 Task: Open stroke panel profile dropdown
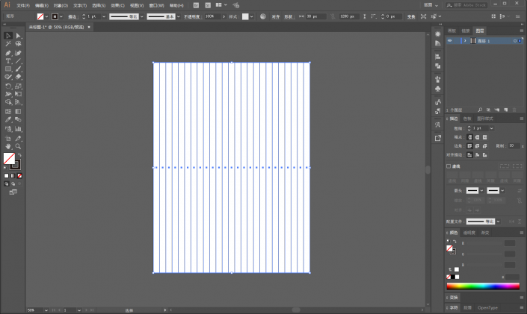pyautogui.click(x=498, y=222)
